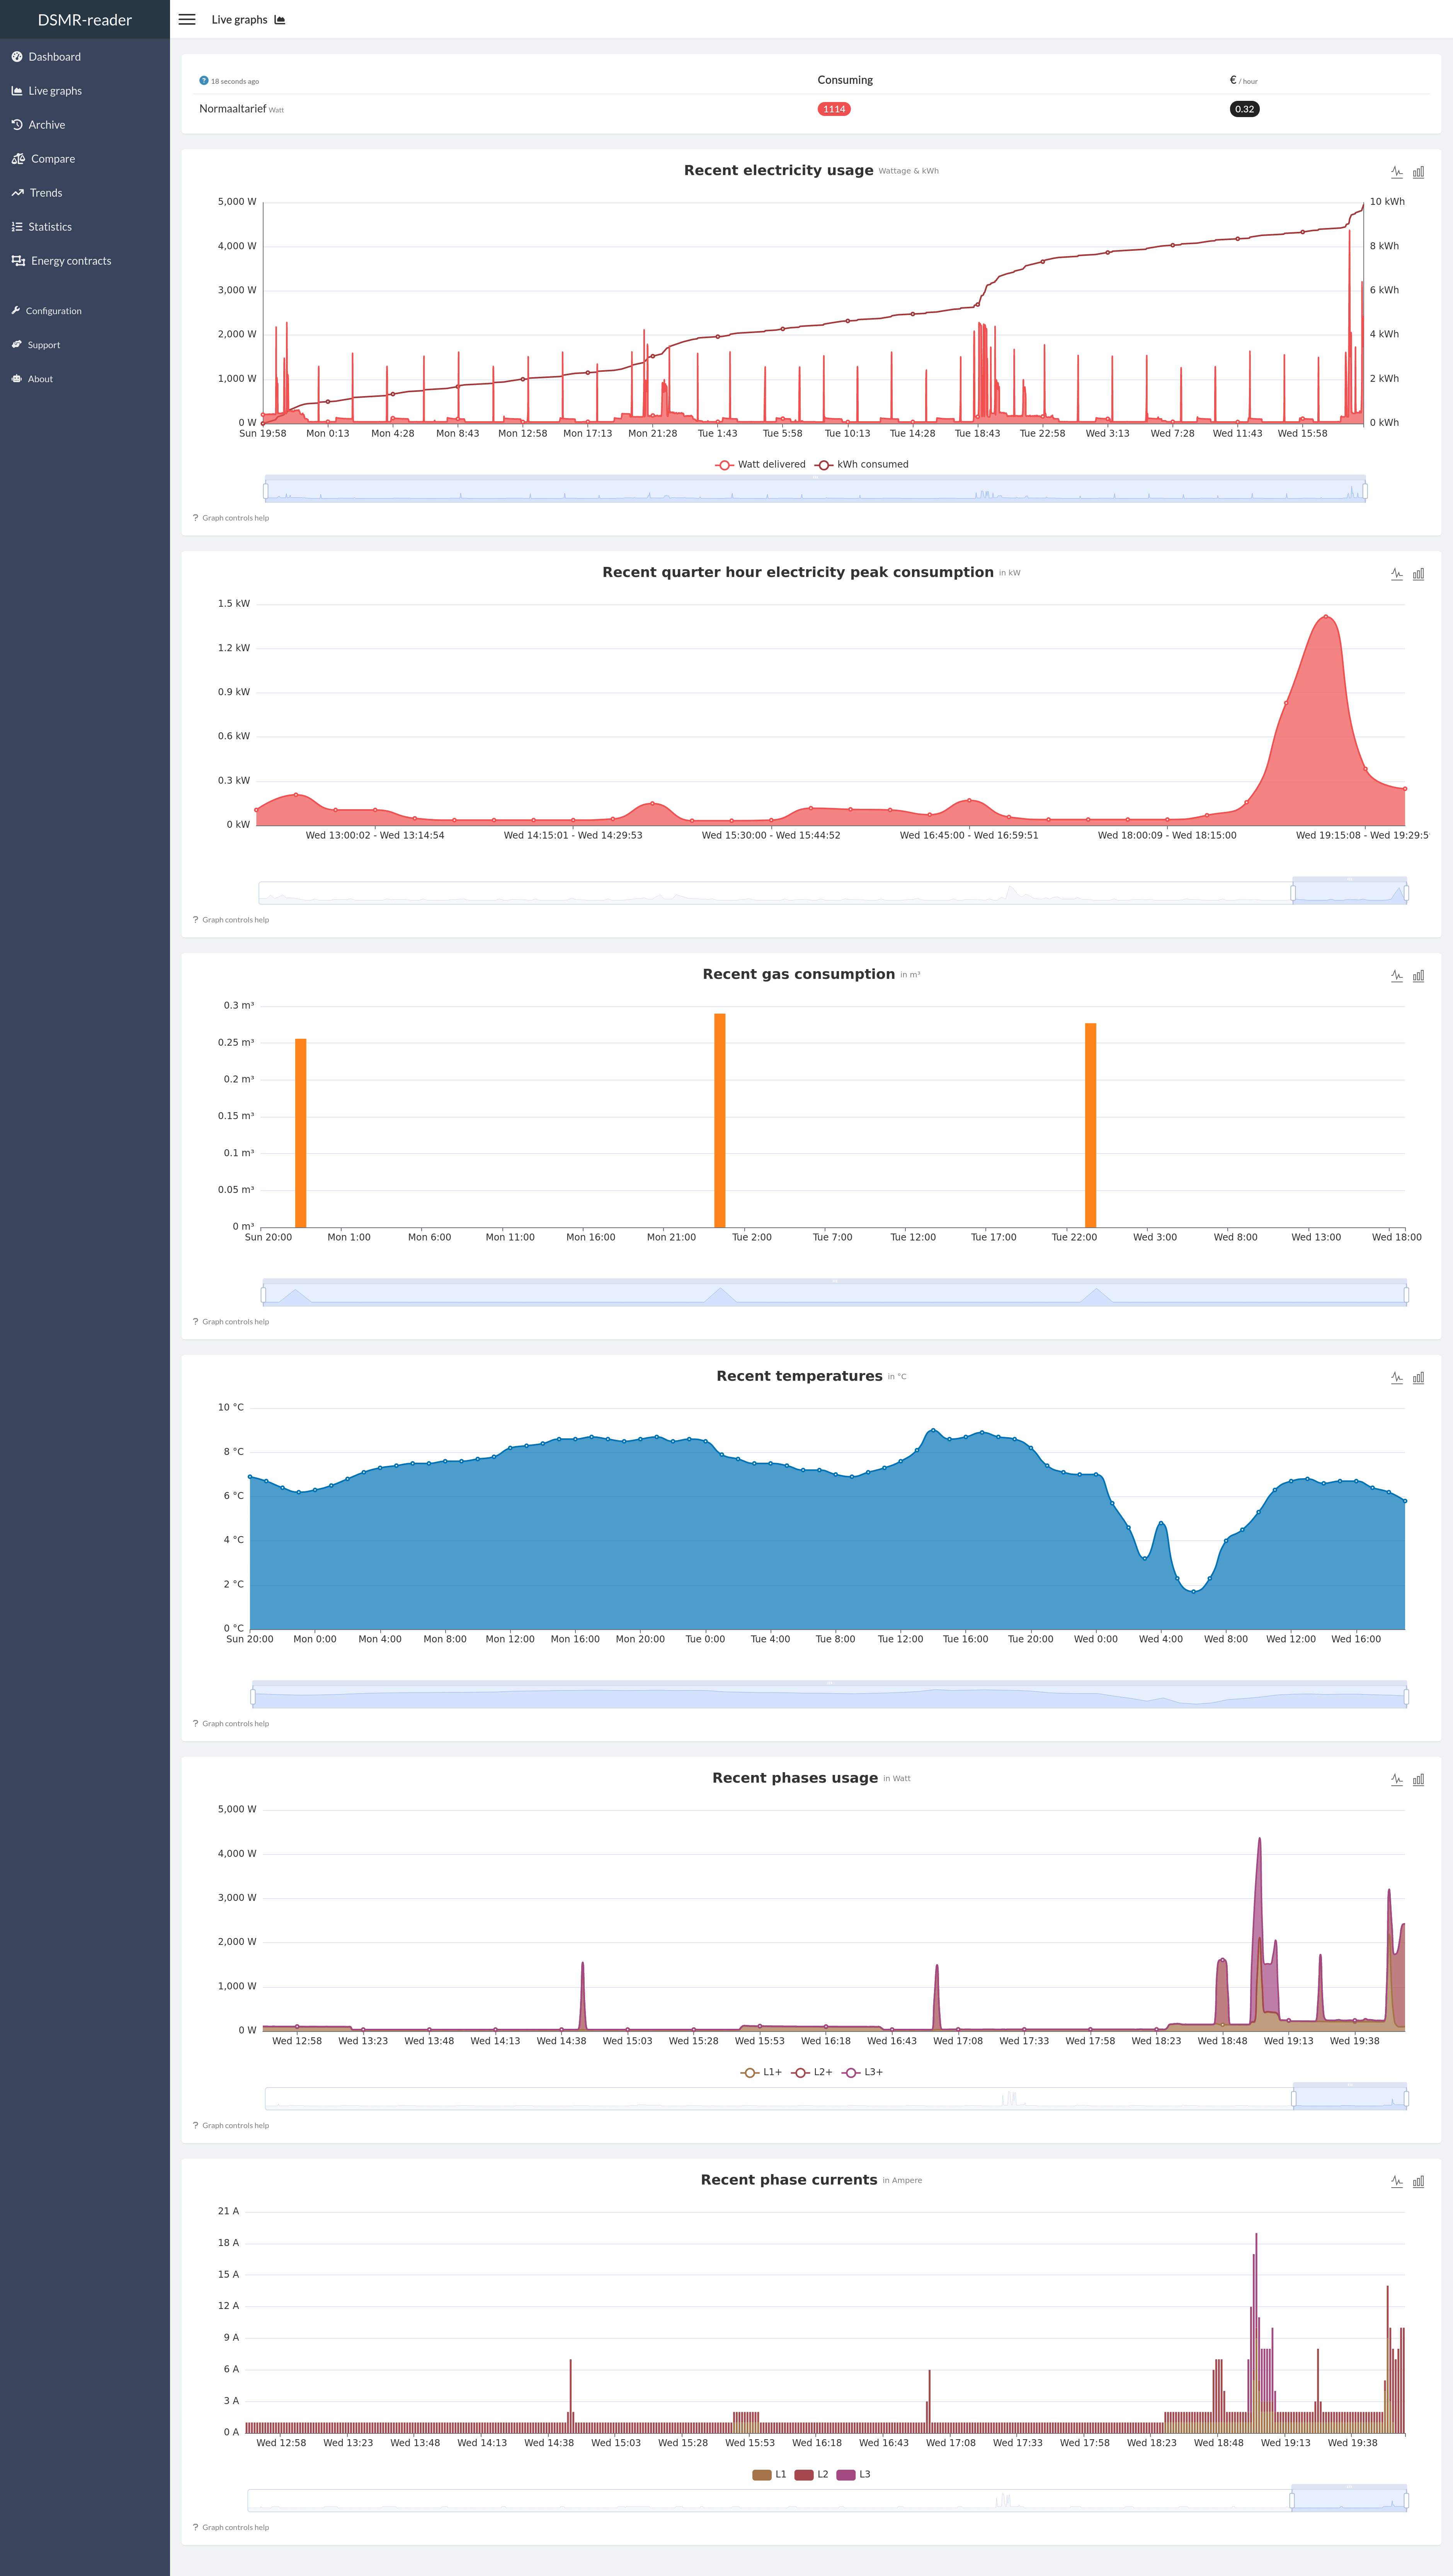Screen dimensions: 1453x2576
Task: Click the red 1114 consuming badge
Action: click(x=834, y=109)
